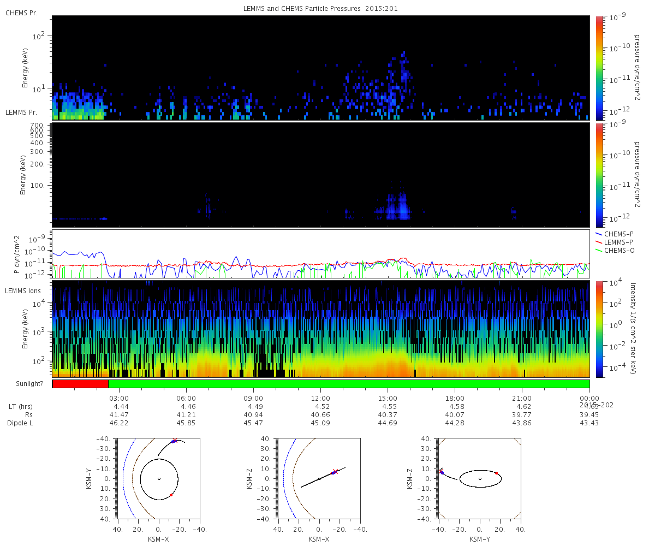
Task: Click the LEMMS Ions intensity color bar
Action: coord(599,329)
